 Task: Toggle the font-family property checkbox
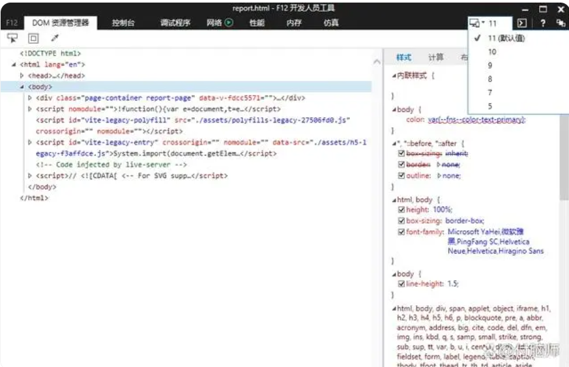401,231
